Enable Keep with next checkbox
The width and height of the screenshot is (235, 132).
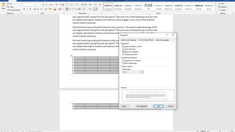coord(123,49)
